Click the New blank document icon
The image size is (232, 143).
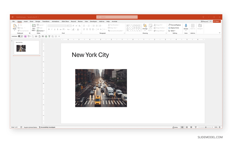[x=39, y=36]
